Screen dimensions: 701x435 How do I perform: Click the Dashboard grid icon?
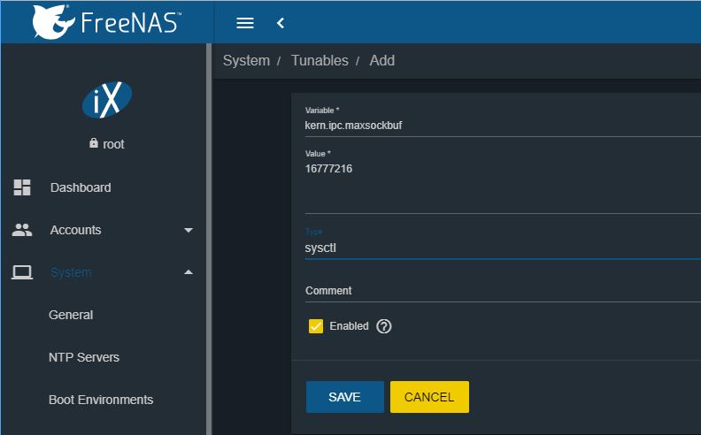[x=22, y=187]
